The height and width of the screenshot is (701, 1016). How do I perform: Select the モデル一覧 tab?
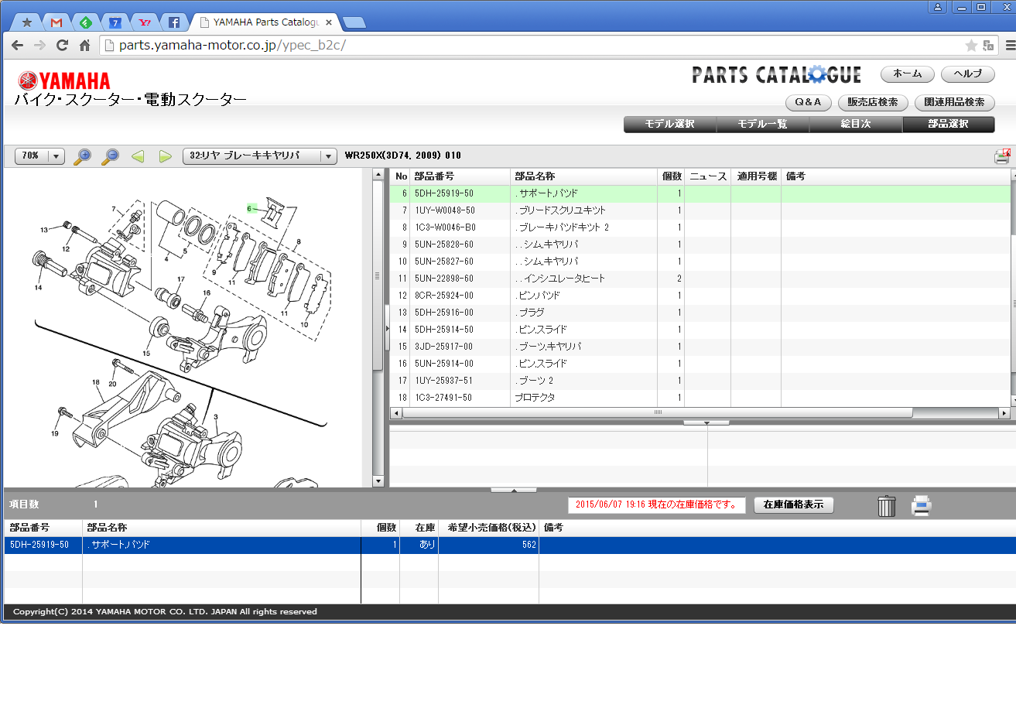(x=763, y=125)
